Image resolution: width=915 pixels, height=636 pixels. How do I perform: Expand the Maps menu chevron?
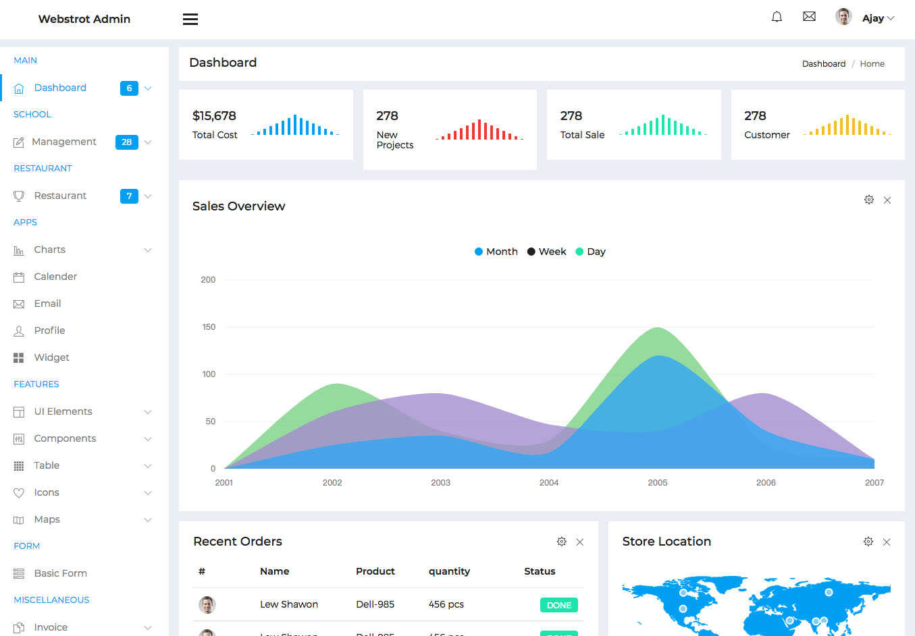148,520
